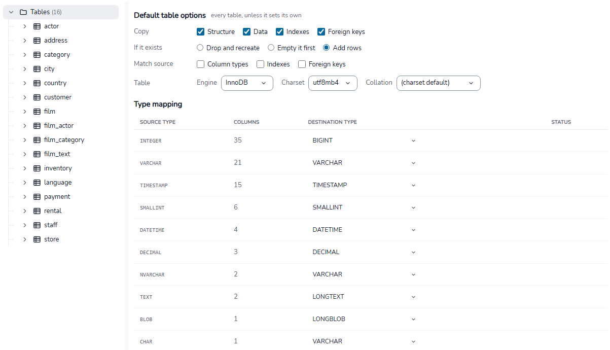
Task: Click the city table icon
Action: pyautogui.click(x=37, y=69)
